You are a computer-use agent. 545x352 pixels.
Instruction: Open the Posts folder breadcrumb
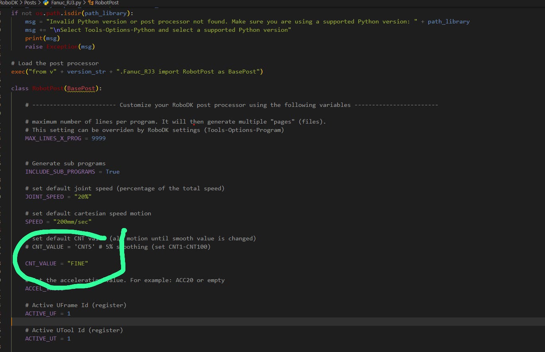point(30,2)
